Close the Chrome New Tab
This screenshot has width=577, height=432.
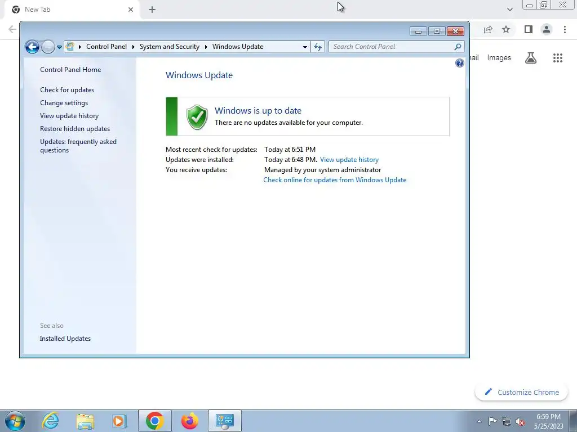tap(131, 10)
